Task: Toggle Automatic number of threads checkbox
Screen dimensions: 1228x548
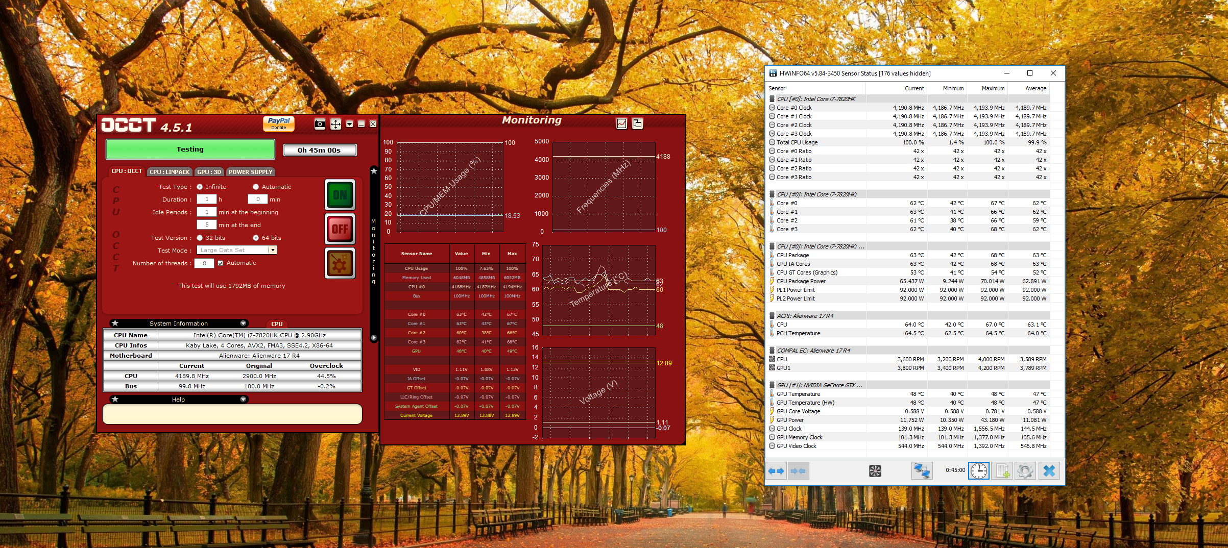Action: click(x=221, y=263)
